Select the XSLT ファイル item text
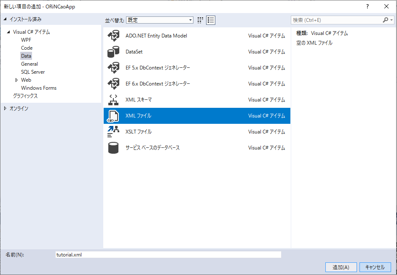Viewport: 397px width, 275px height. click(x=139, y=131)
